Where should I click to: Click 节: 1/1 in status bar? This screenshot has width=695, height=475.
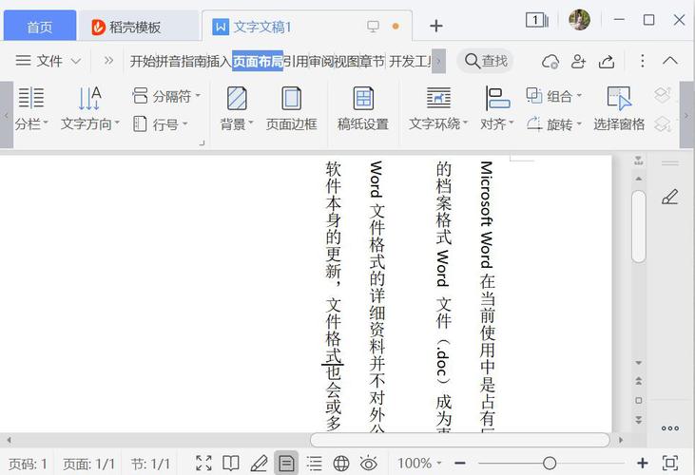click(x=150, y=464)
